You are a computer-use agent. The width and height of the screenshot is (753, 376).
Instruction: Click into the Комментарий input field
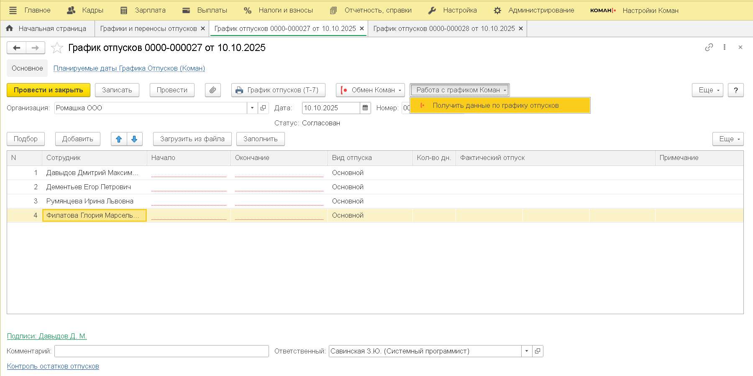click(x=161, y=351)
